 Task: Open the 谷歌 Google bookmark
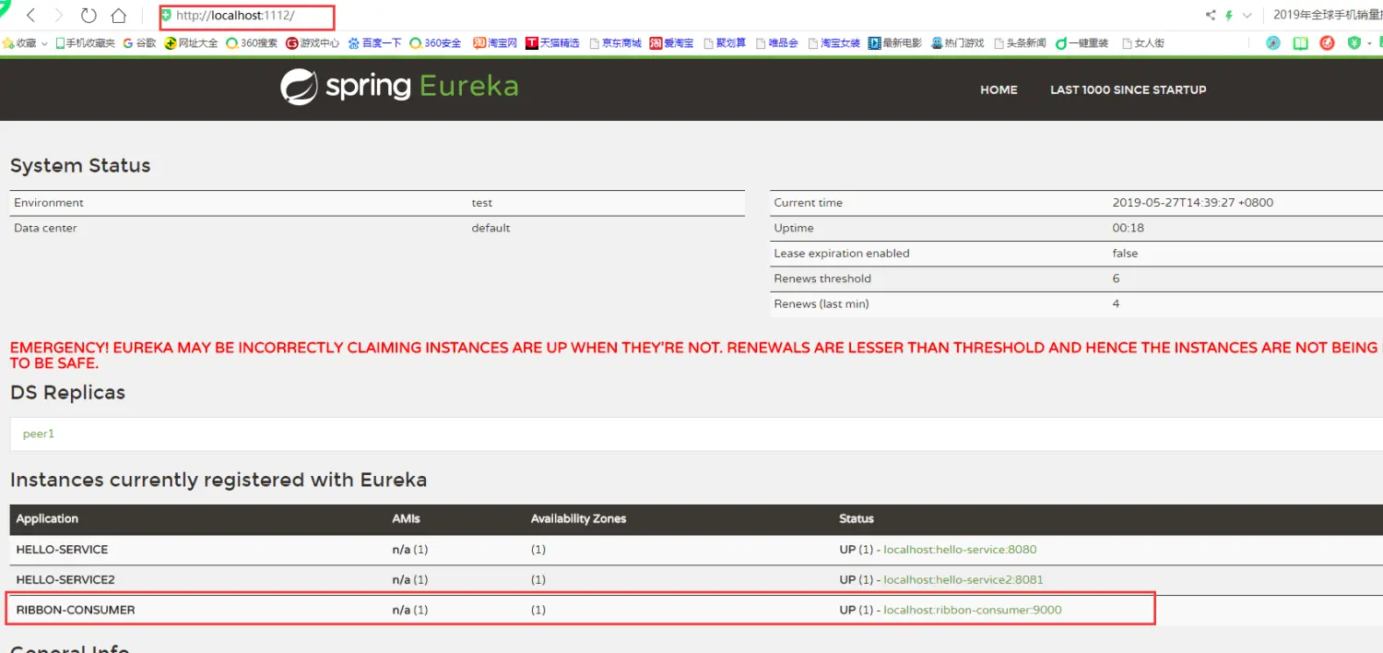point(139,43)
